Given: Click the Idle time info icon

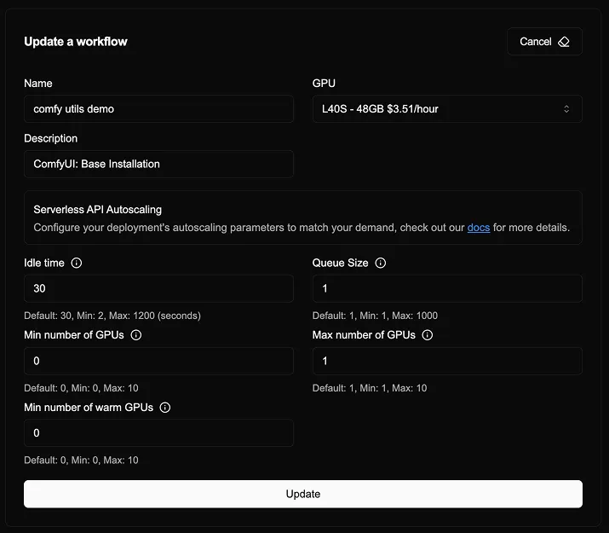Looking at the screenshot, I should click(x=77, y=263).
